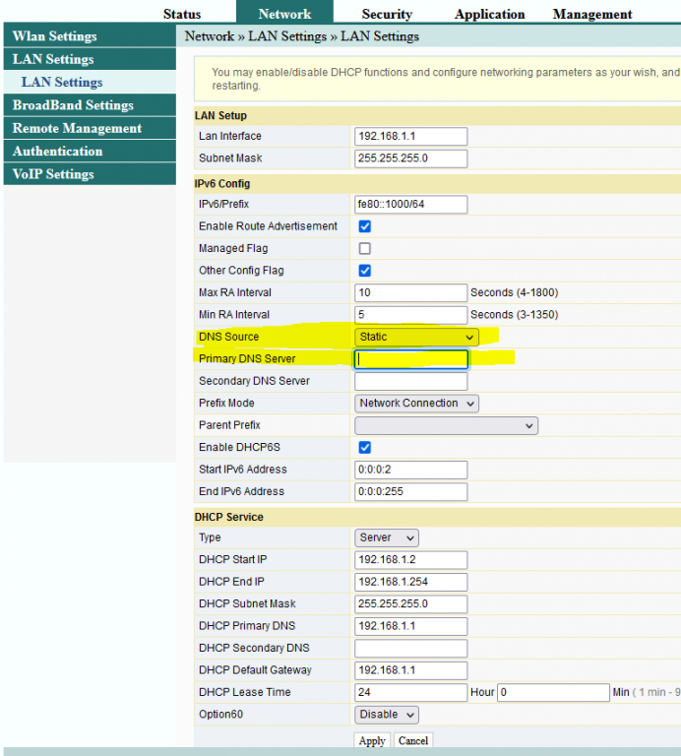Expand the Prefix Mode dropdown
The image size is (681, 756).
(416, 404)
